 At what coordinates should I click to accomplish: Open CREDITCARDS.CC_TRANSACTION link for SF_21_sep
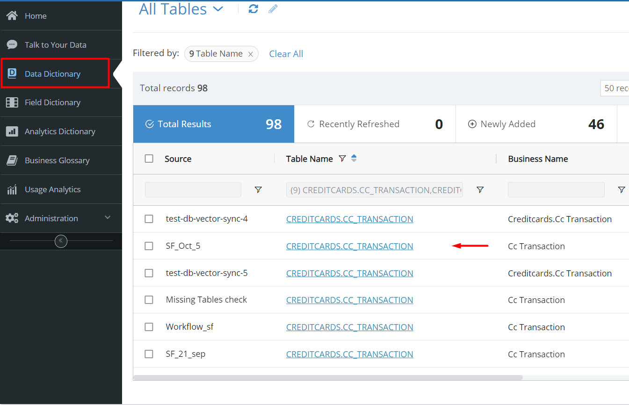(349, 354)
